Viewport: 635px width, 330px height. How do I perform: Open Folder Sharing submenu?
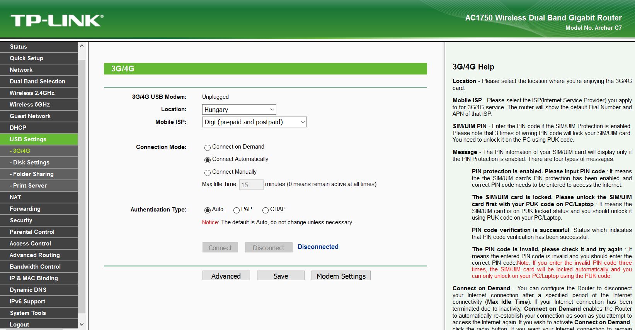[39, 174]
